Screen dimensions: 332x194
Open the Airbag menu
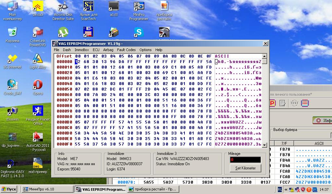pos(108,50)
